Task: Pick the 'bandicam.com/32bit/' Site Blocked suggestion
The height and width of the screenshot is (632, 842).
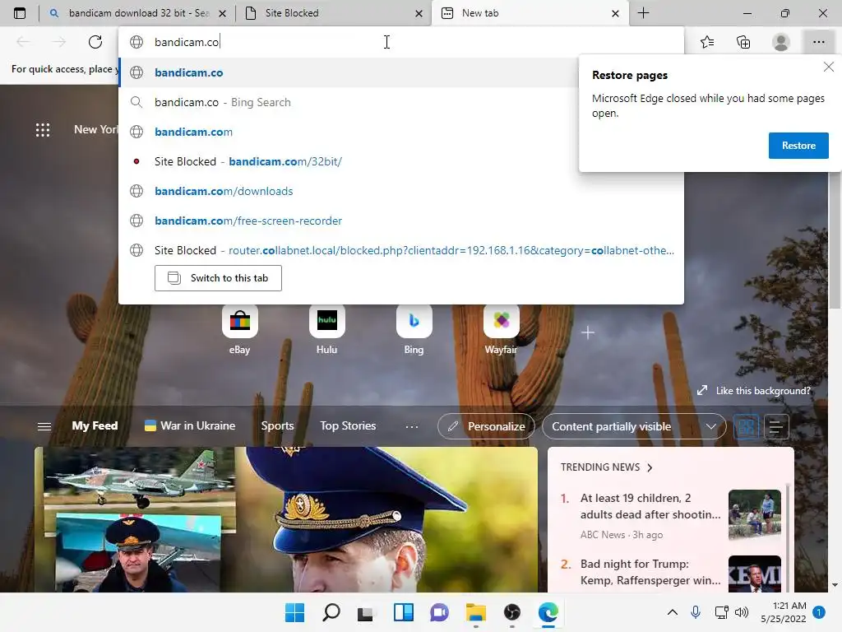Action: point(401,161)
